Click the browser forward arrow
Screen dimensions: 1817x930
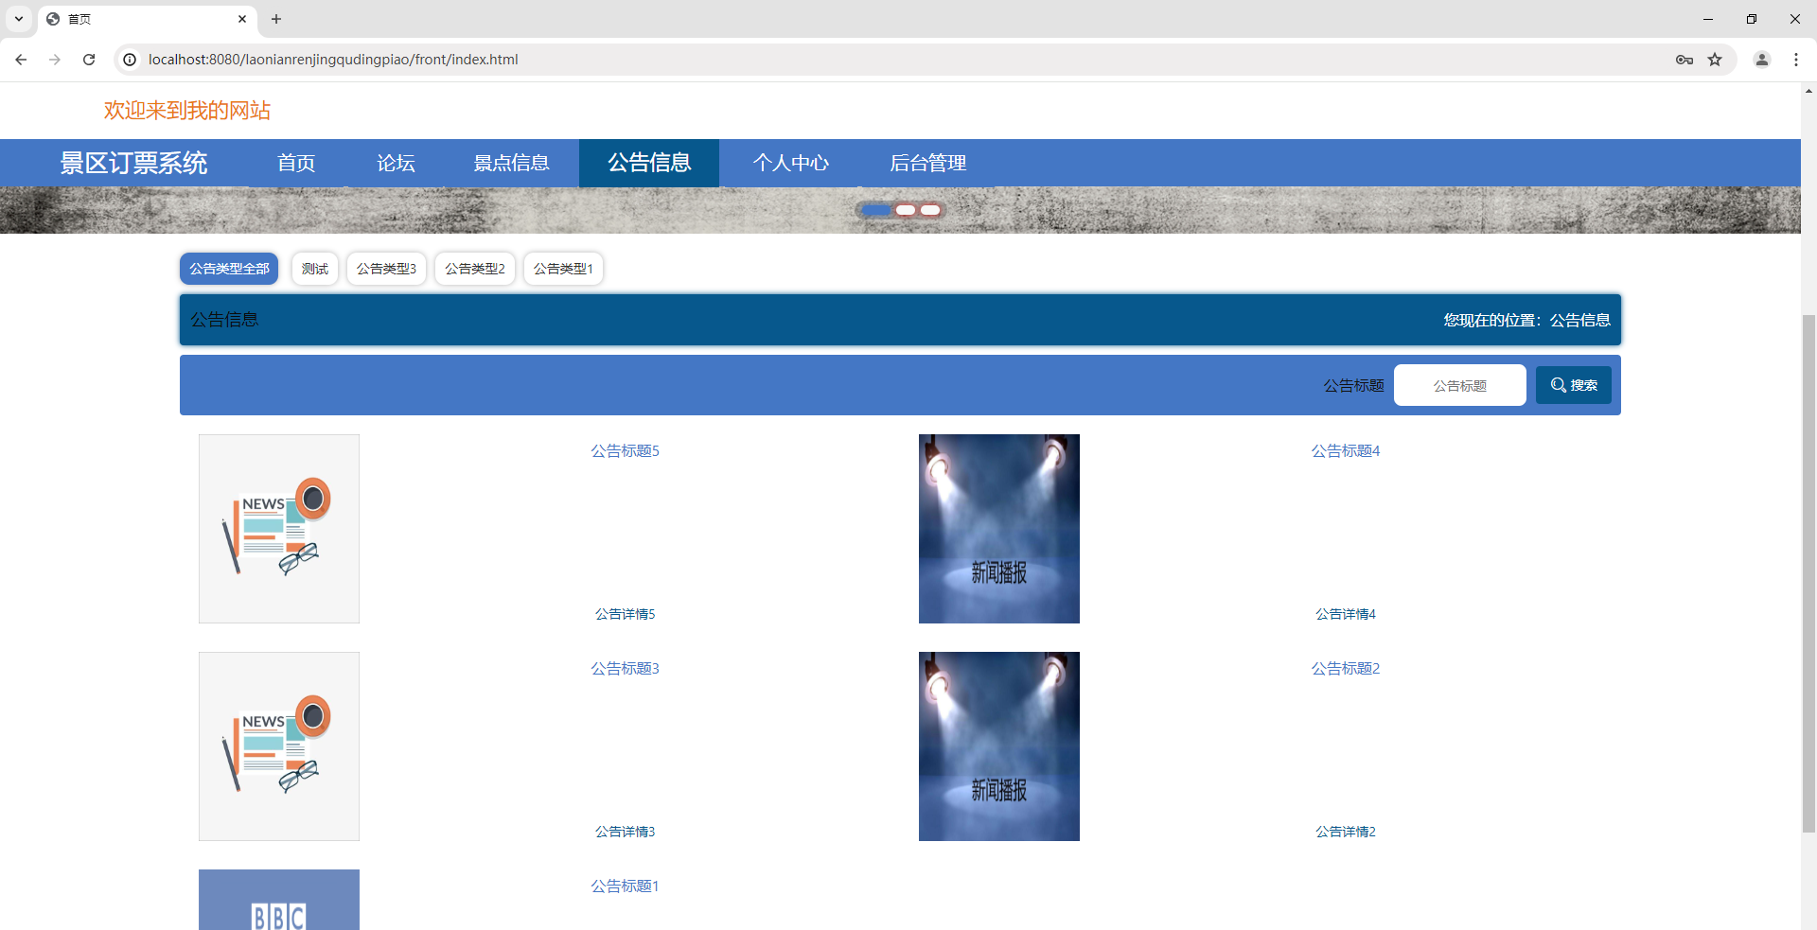pyautogui.click(x=55, y=60)
